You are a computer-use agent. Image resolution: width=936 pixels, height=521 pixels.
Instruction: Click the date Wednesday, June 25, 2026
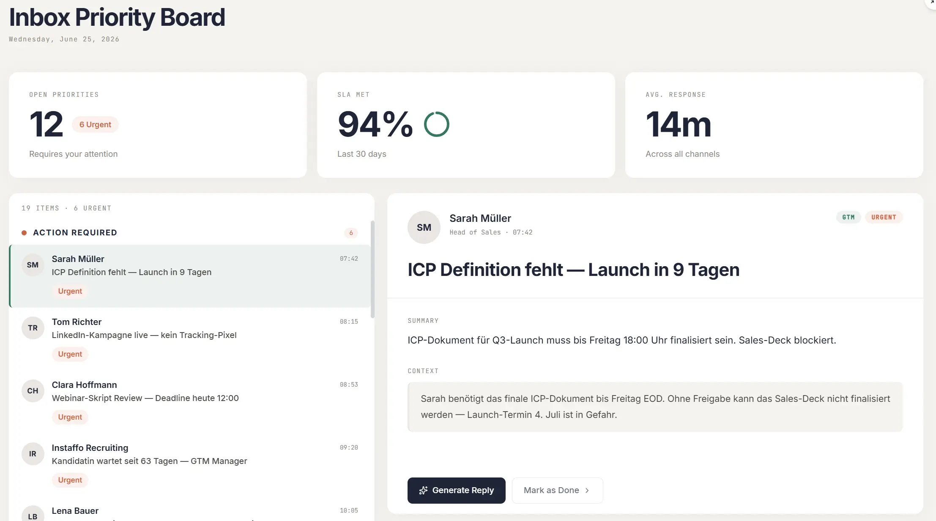[64, 39]
